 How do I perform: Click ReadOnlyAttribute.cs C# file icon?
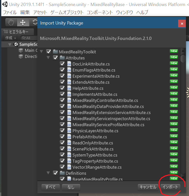pyautogui.click(x=69, y=143)
